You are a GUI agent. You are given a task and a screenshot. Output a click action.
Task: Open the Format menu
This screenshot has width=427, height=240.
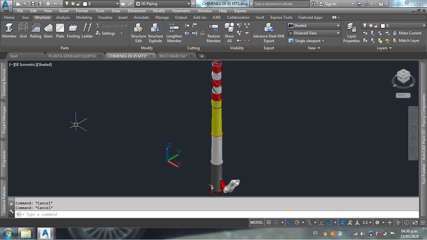(82, 11)
